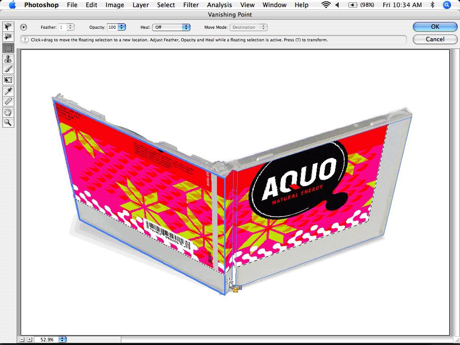460x345 pixels.
Task: Select the Measure tool
Action: (x=8, y=101)
